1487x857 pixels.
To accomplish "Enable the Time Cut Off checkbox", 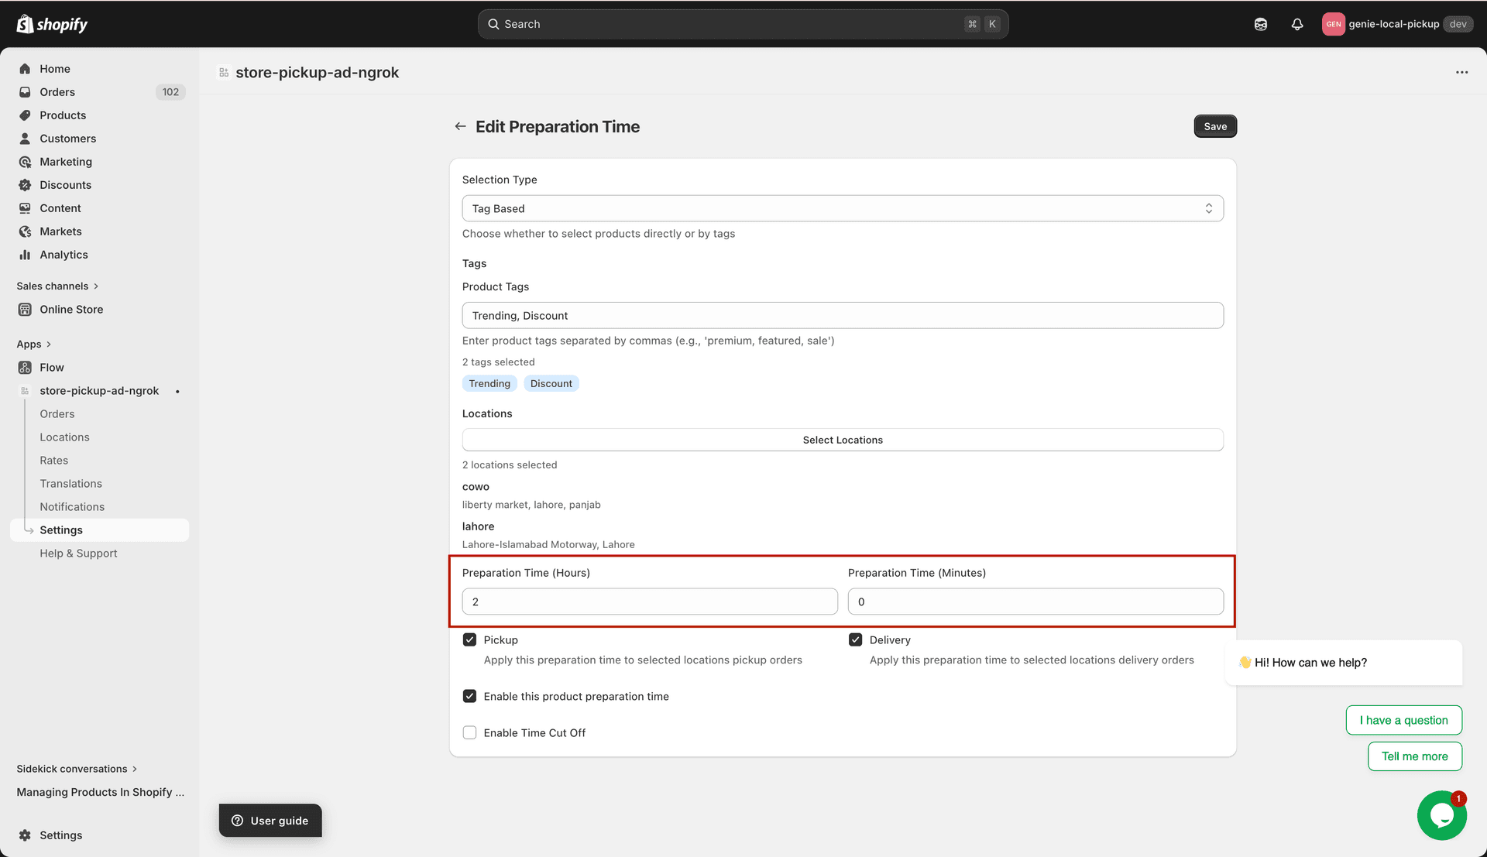I will click(469, 732).
